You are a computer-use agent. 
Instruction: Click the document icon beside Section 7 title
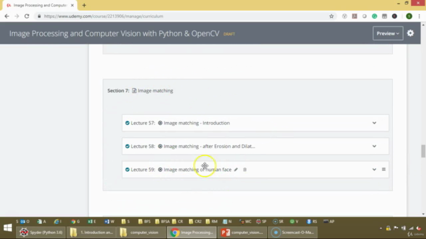[x=134, y=90]
